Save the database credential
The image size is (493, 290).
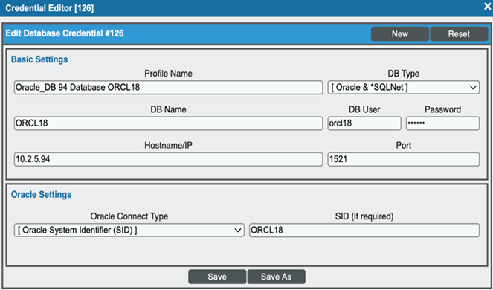tap(217, 277)
